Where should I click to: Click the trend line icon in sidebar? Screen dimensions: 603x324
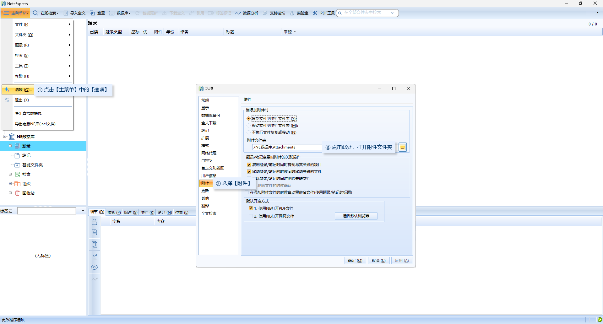pyautogui.click(x=94, y=279)
